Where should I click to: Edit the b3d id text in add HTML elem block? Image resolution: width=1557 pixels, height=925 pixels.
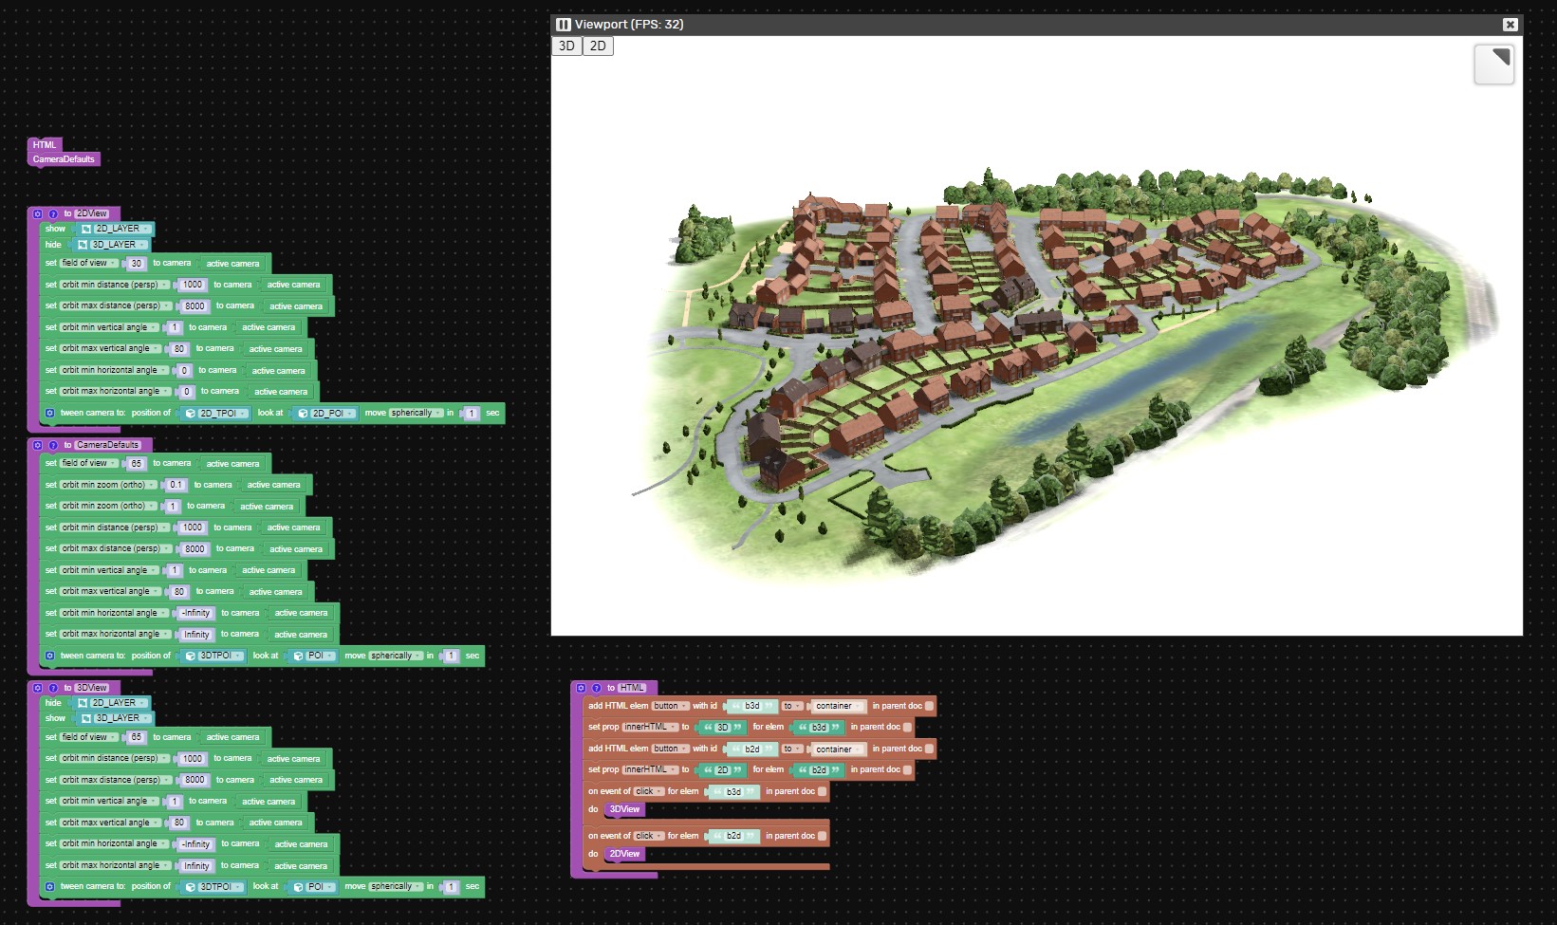click(x=752, y=706)
